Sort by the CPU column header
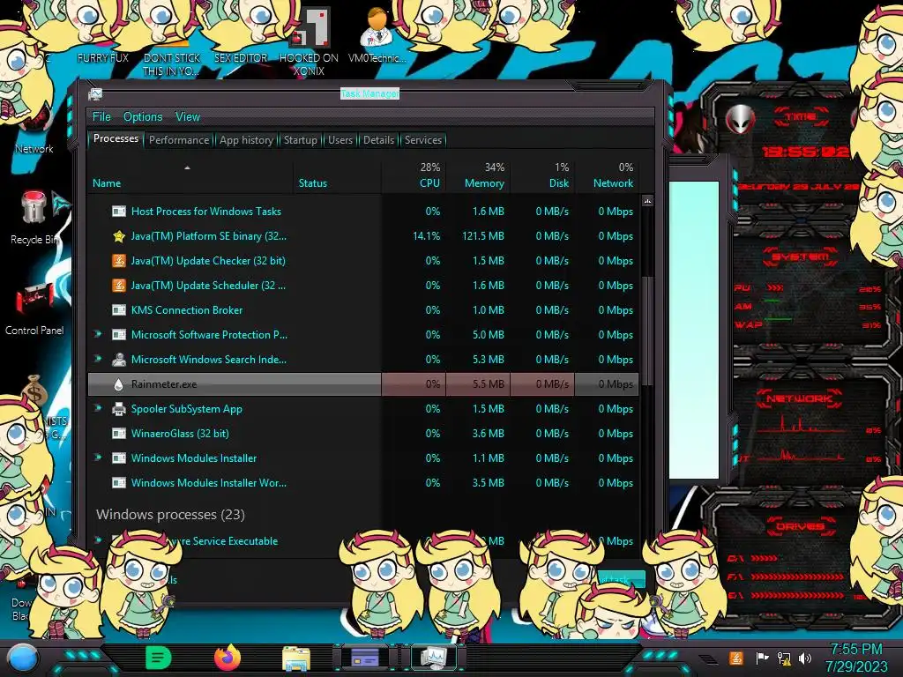 click(x=414, y=176)
